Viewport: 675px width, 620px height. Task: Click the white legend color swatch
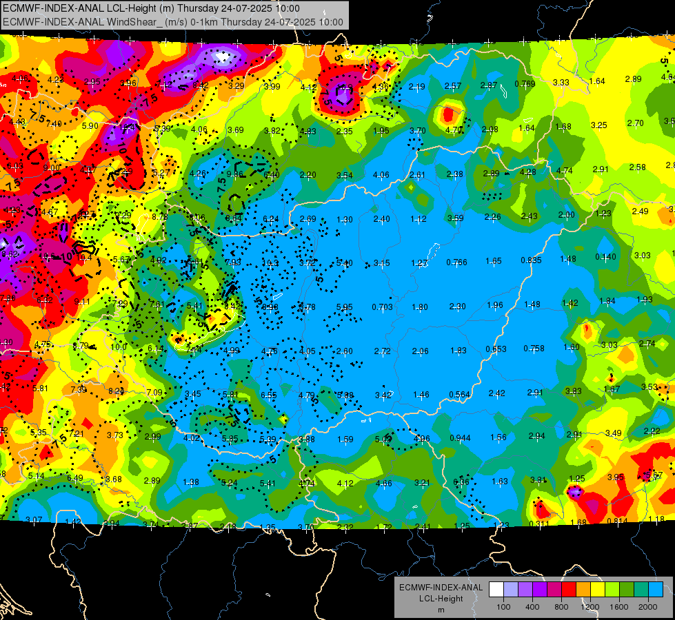pos(496,590)
